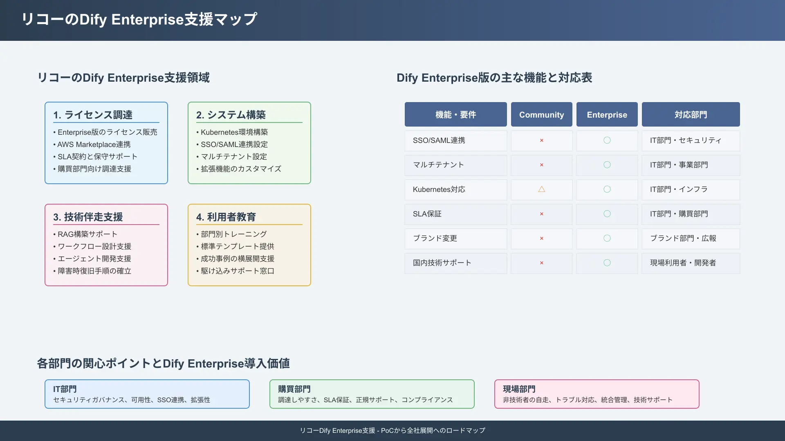Click the 2. システム構築 card heading
785x441 pixels.
point(231,115)
